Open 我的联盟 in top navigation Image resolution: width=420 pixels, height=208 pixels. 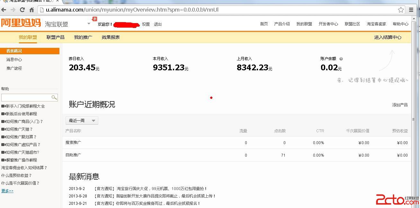click(304, 24)
